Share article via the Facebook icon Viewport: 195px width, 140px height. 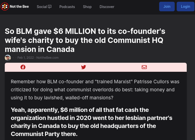(x=23, y=67)
